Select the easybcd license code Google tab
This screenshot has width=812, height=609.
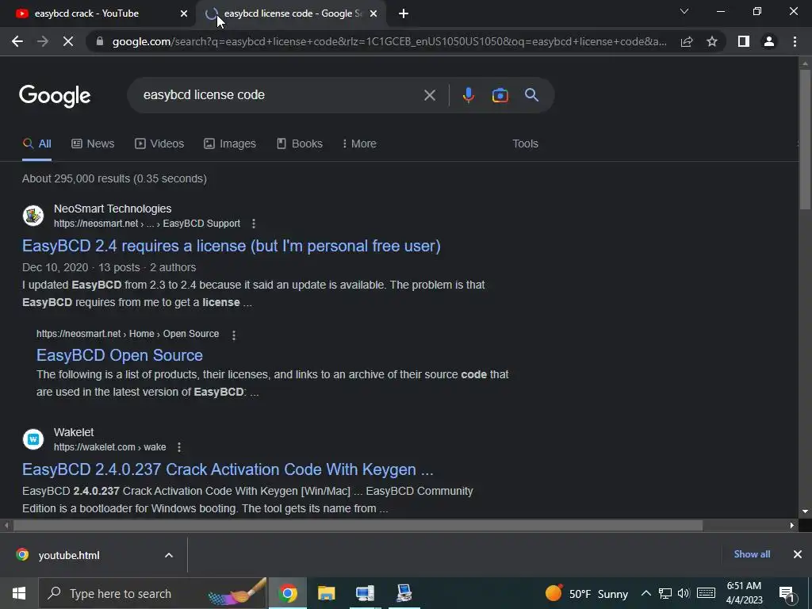[x=292, y=13]
